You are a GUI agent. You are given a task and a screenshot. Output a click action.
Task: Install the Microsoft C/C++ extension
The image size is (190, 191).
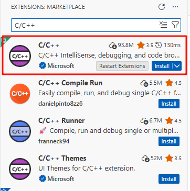click(162, 66)
